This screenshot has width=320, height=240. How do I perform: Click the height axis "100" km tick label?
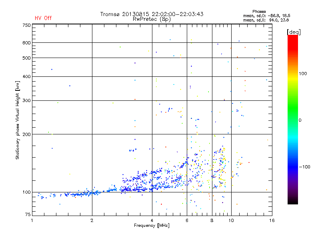click(26, 192)
